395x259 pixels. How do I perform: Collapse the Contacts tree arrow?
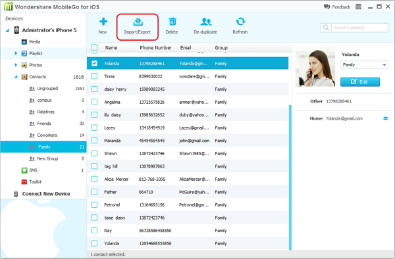point(16,77)
